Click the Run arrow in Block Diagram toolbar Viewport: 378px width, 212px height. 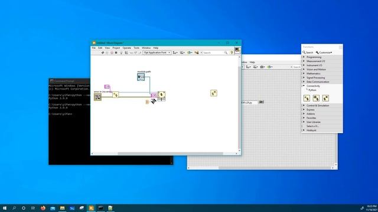[103, 52]
